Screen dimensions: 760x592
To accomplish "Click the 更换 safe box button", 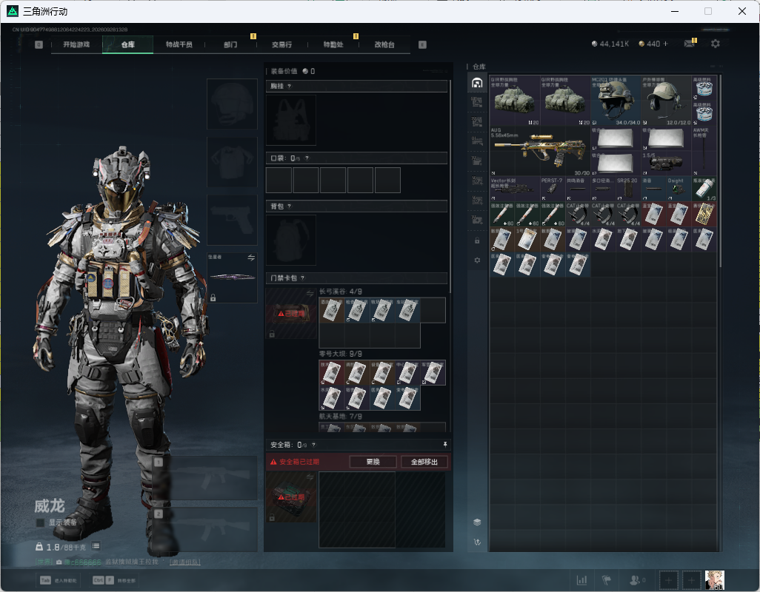I will coord(373,462).
